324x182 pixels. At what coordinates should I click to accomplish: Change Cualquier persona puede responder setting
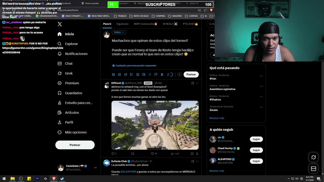pos(134,65)
